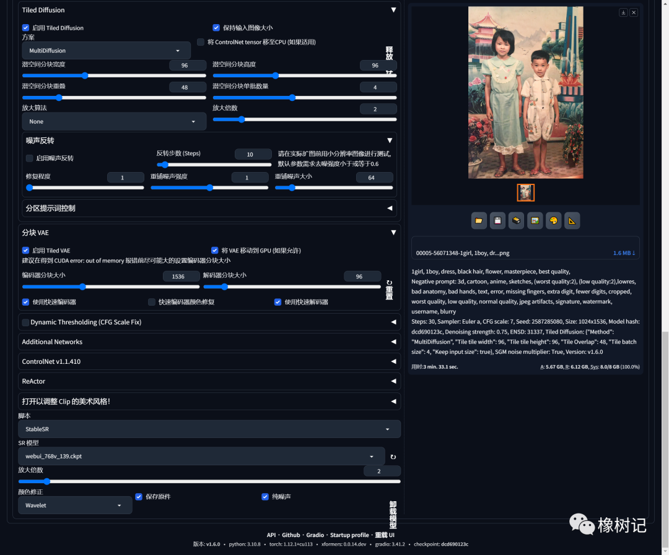Send image to img2img tab icon
The image size is (669, 555).
[x=535, y=220]
